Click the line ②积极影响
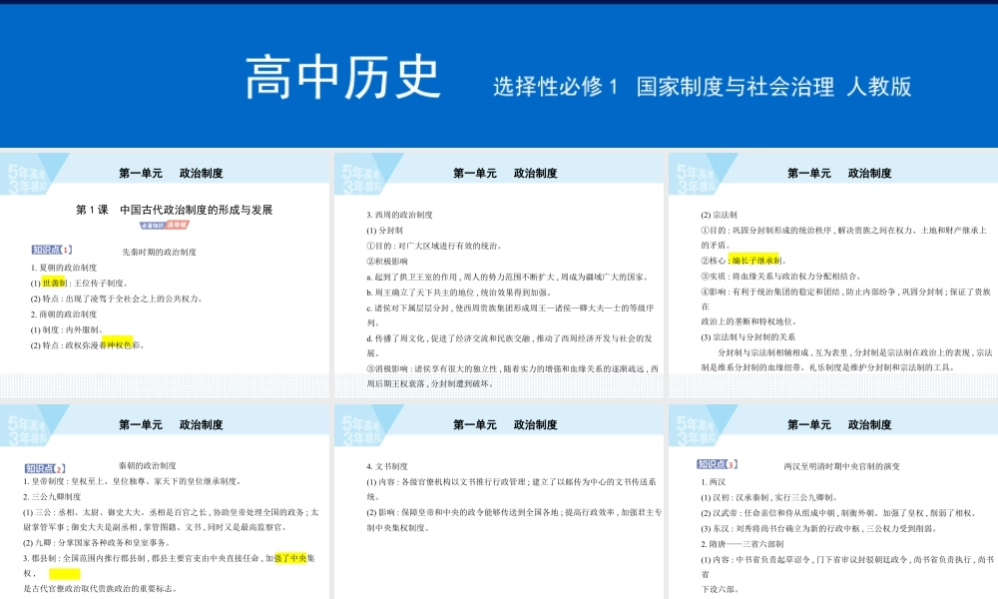998x599 pixels. [x=387, y=261]
